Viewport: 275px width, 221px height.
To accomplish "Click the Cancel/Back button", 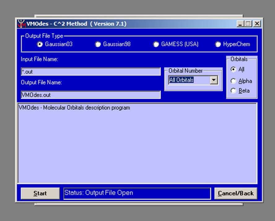I will 236,193.
